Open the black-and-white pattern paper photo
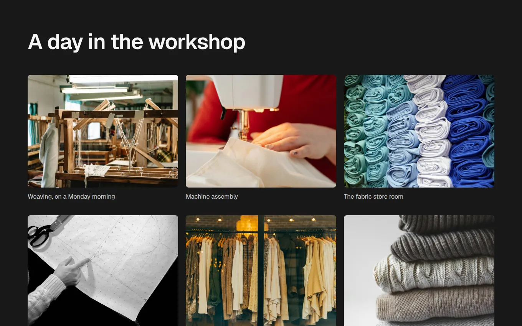This screenshot has height=326, width=522. pos(103,270)
